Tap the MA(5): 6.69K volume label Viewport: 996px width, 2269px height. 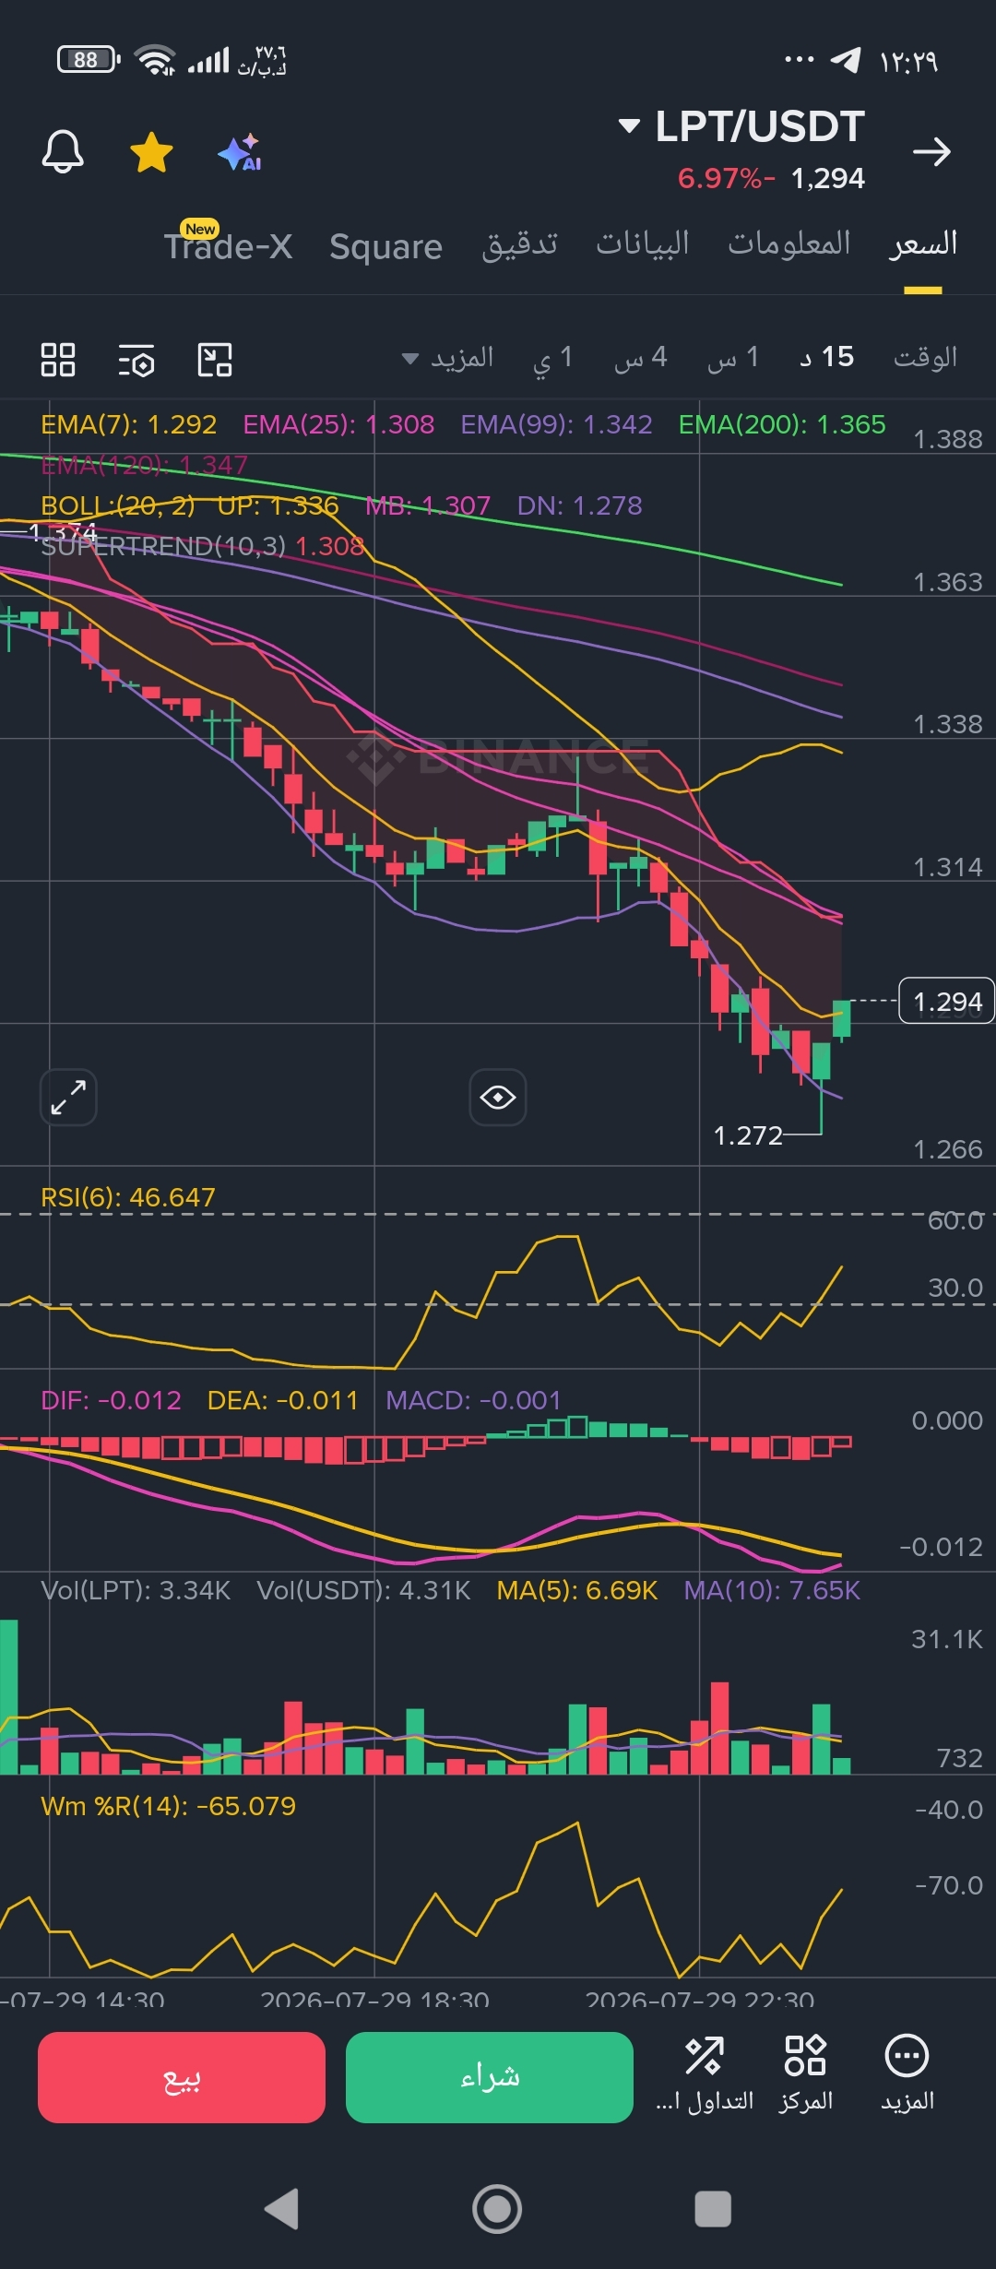click(577, 1590)
